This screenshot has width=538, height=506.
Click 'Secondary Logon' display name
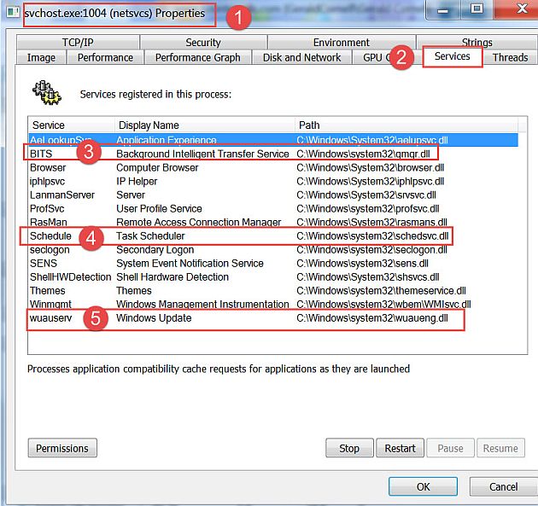155,250
